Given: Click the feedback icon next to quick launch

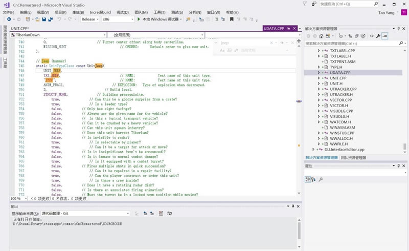Looking at the screenshot, I should [x=314, y=4].
